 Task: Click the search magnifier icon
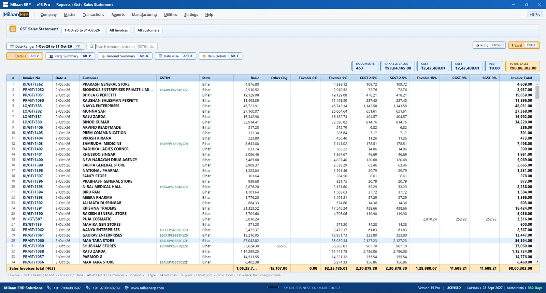pyautogui.click(x=91, y=47)
